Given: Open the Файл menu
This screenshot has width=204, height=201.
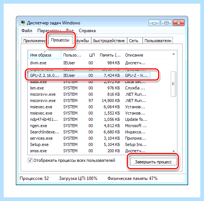Looking at the screenshot, I should [x=27, y=31].
